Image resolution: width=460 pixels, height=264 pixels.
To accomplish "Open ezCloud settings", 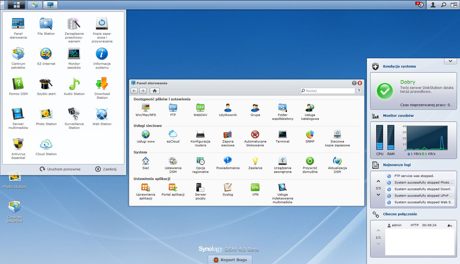I will [x=173, y=137].
